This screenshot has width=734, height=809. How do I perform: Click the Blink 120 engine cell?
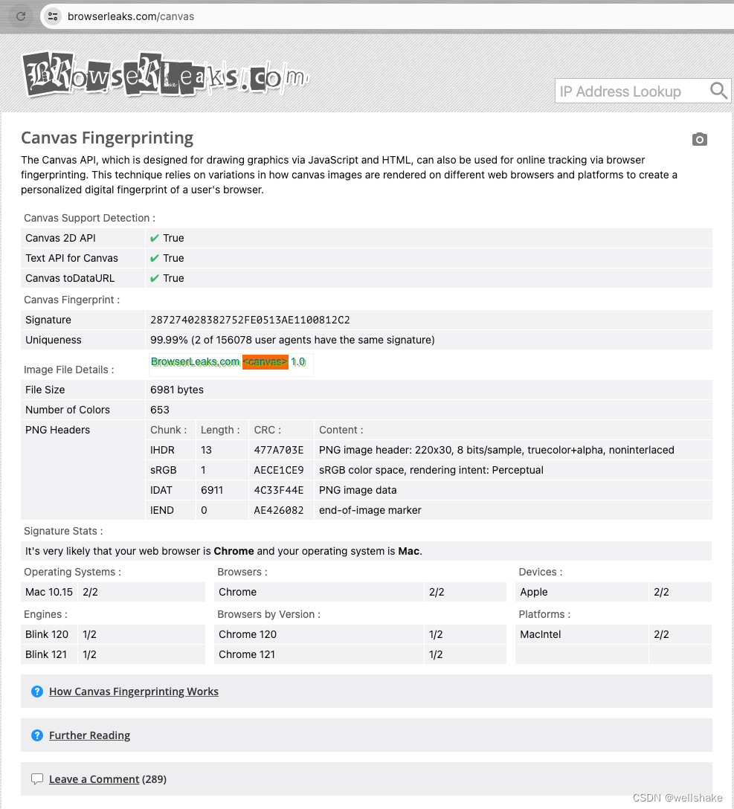(x=49, y=634)
